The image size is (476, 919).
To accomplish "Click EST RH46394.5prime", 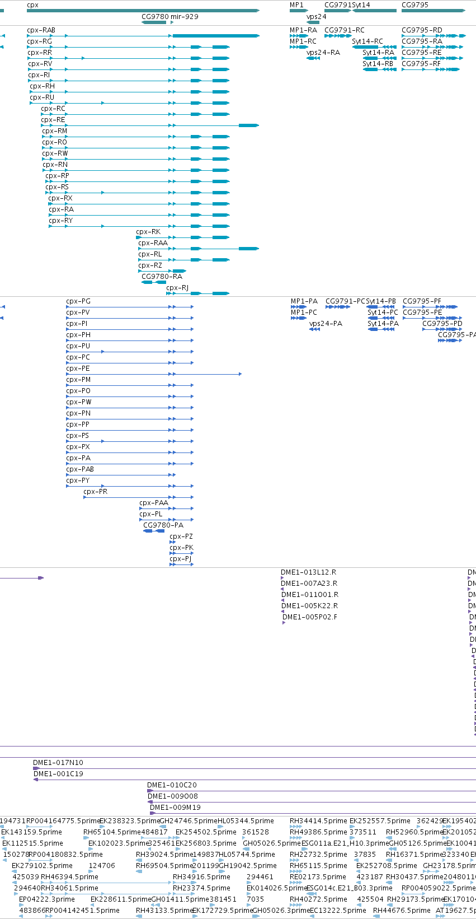I will [x=69, y=877].
